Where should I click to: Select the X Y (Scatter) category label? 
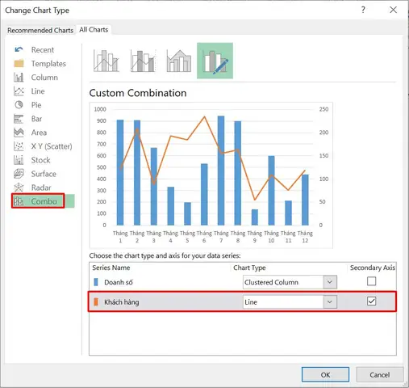coord(52,146)
